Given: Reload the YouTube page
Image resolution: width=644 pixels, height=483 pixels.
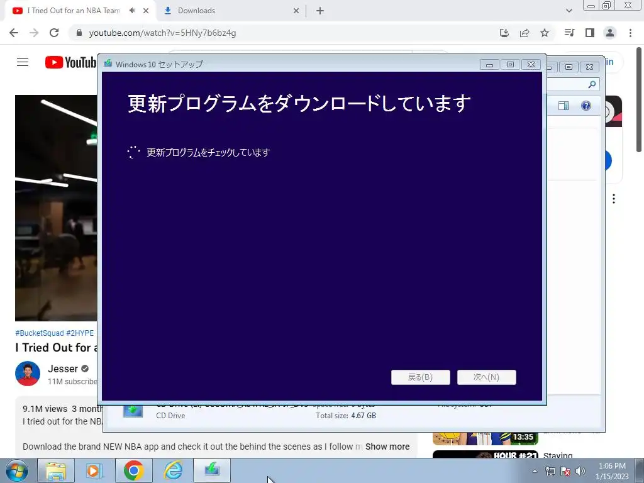Looking at the screenshot, I should click(x=54, y=33).
